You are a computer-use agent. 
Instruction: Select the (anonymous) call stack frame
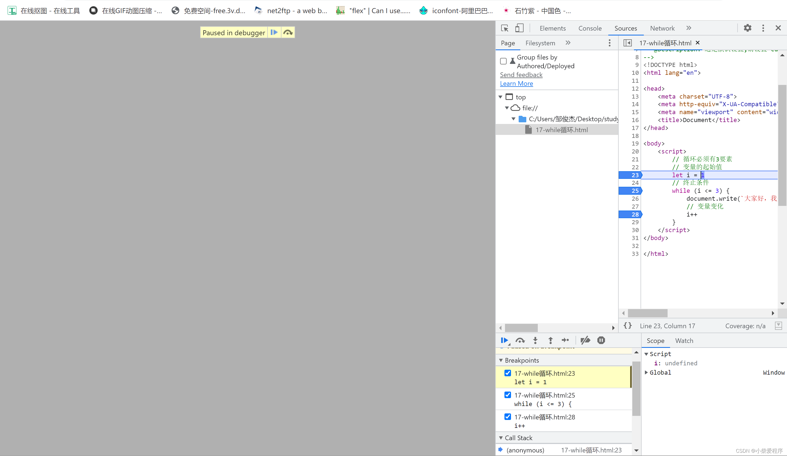click(564, 450)
